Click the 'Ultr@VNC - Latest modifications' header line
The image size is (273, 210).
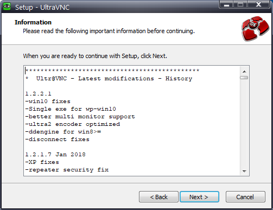click(x=109, y=79)
